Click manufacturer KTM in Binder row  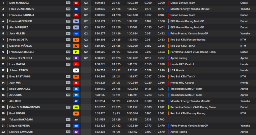coord(243,113)
